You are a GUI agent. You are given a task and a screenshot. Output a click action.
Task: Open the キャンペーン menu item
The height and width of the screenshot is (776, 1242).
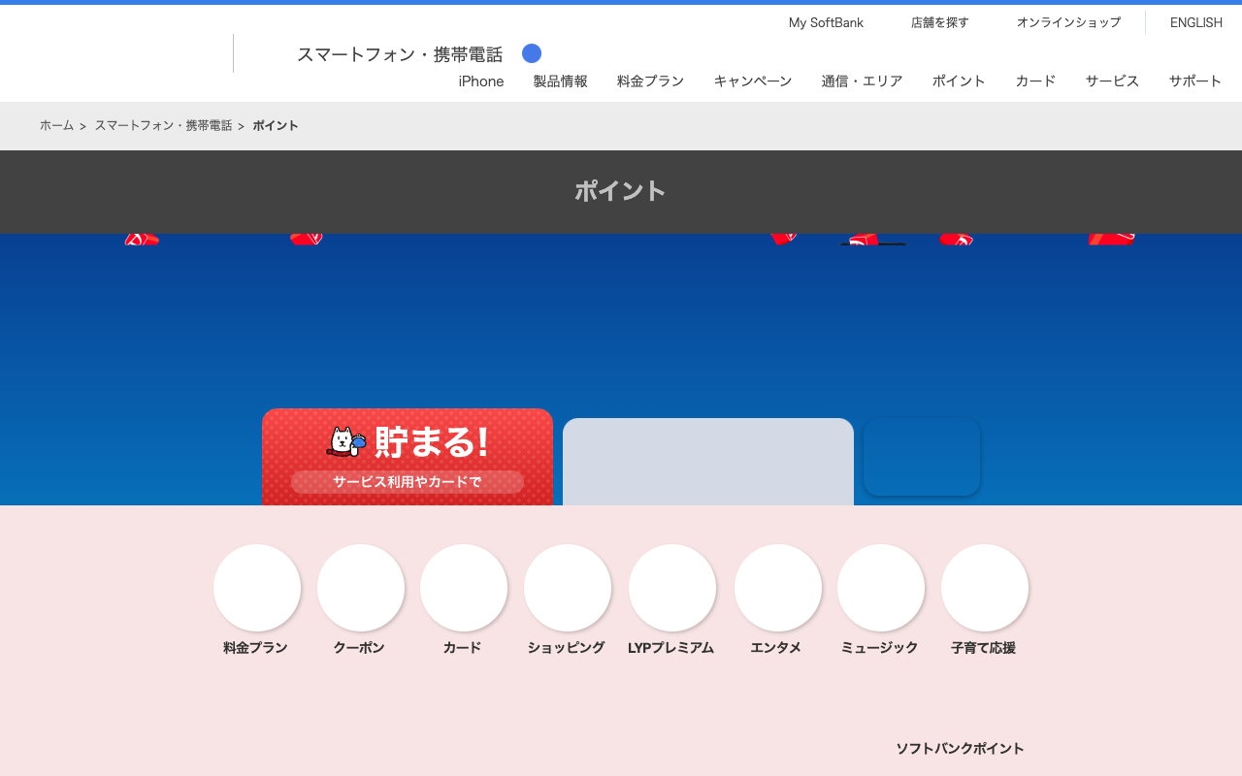click(753, 81)
